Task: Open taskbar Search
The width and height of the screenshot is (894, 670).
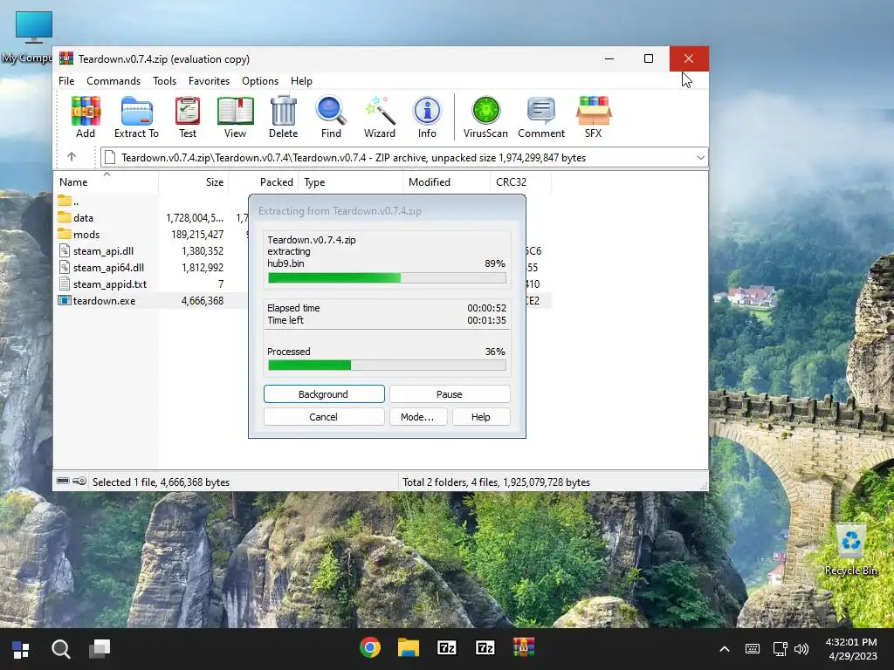Action: tap(61, 649)
